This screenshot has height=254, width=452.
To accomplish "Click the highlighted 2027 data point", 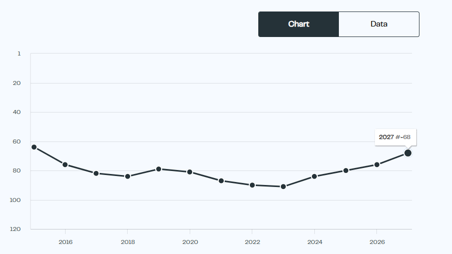I will [x=408, y=153].
